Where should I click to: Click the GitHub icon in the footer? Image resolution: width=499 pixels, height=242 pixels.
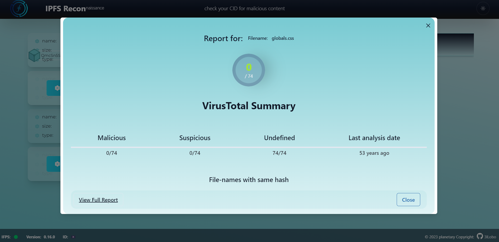point(480,236)
